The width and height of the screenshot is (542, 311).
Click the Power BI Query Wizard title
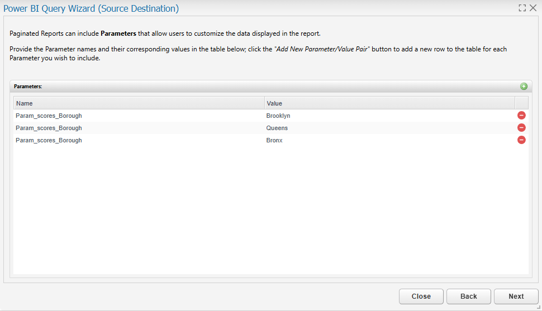(x=91, y=8)
